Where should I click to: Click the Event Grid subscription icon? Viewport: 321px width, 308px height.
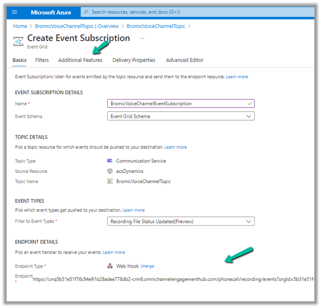click(x=18, y=41)
